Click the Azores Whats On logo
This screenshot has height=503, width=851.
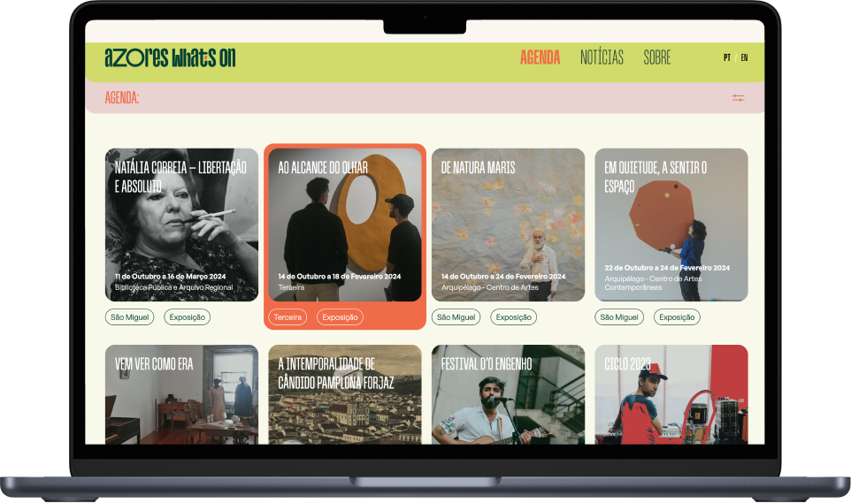click(170, 58)
